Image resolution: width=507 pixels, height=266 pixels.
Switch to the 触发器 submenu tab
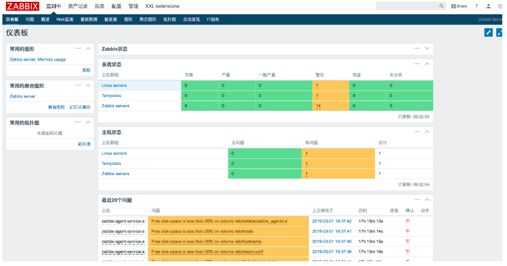[111, 20]
